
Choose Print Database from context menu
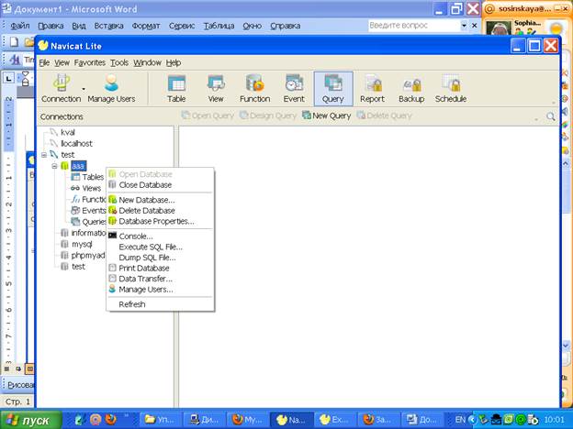160,268
